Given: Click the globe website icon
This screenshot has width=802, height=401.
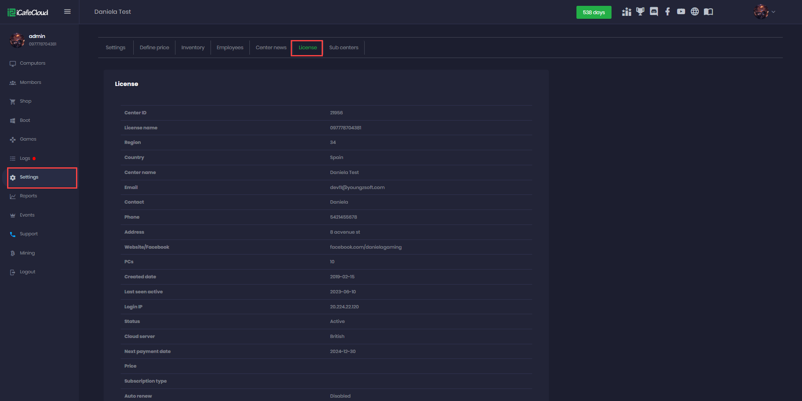Looking at the screenshot, I should point(695,12).
